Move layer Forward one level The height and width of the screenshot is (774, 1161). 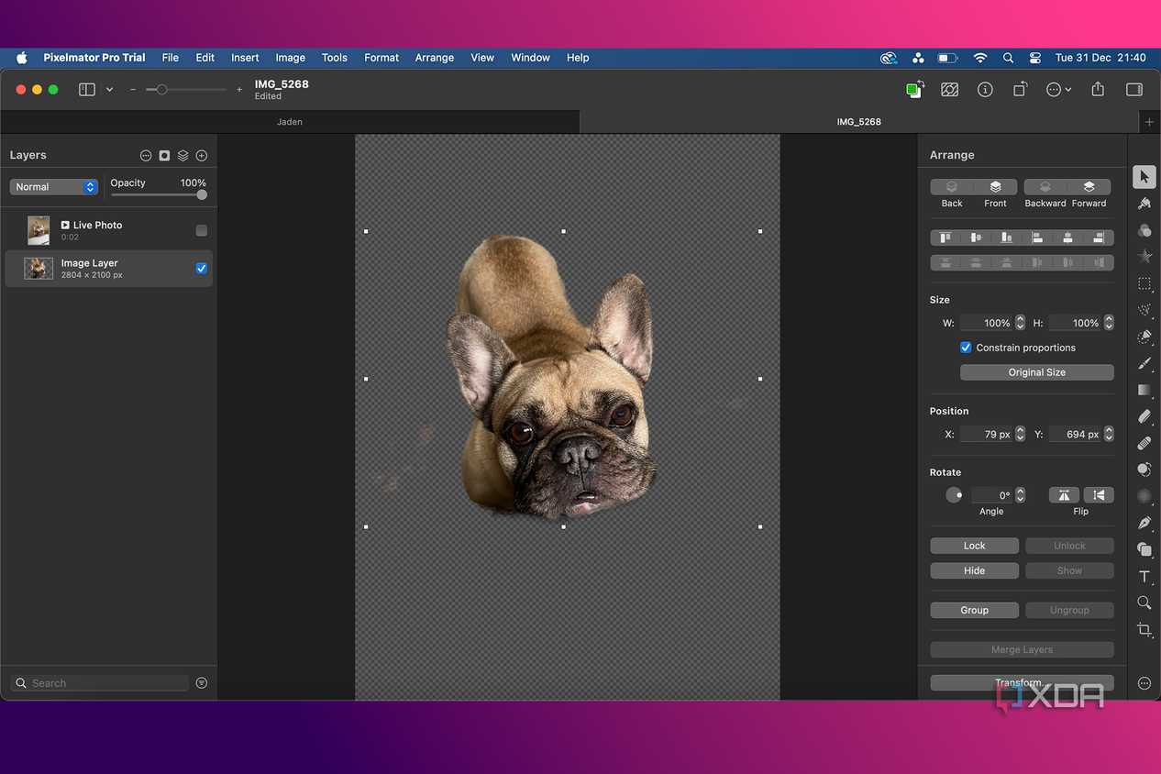click(x=1089, y=187)
